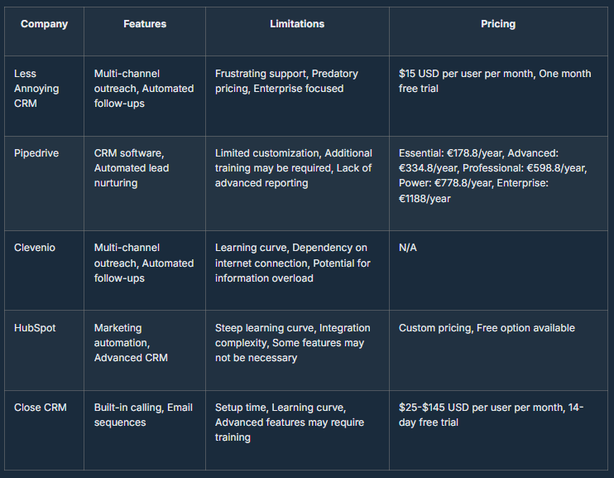The image size is (614, 478).
Task: Select the Limited customization limitations cell
Action: point(294,168)
